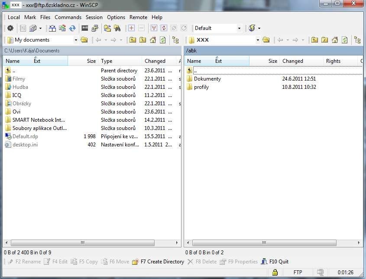This screenshot has height=279, width=366.
Task: Go to local parent directory icon
Action: click(x=133, y=40)
